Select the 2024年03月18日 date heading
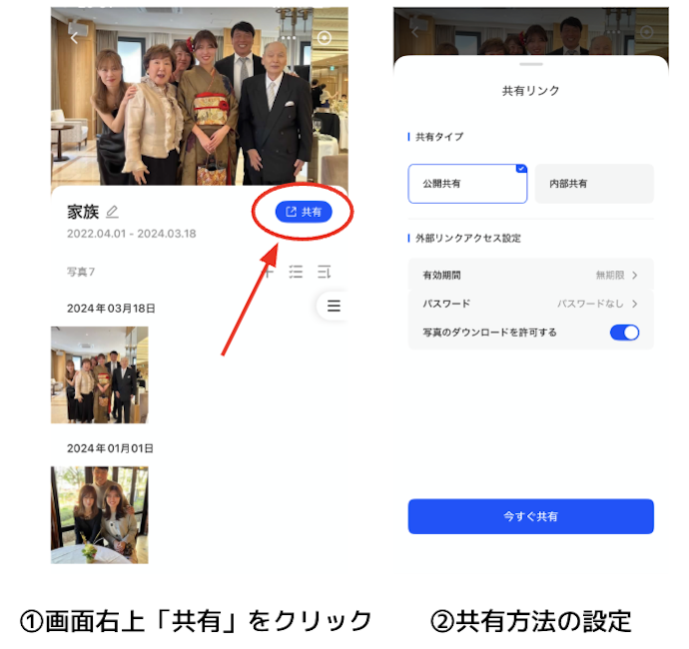The height and width of the screenshot is (649, 689). [x=111, y=309]
